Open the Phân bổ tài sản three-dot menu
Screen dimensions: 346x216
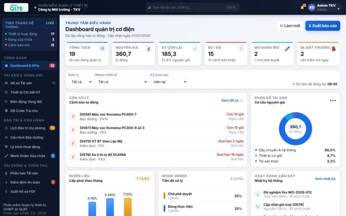point(333,100)
